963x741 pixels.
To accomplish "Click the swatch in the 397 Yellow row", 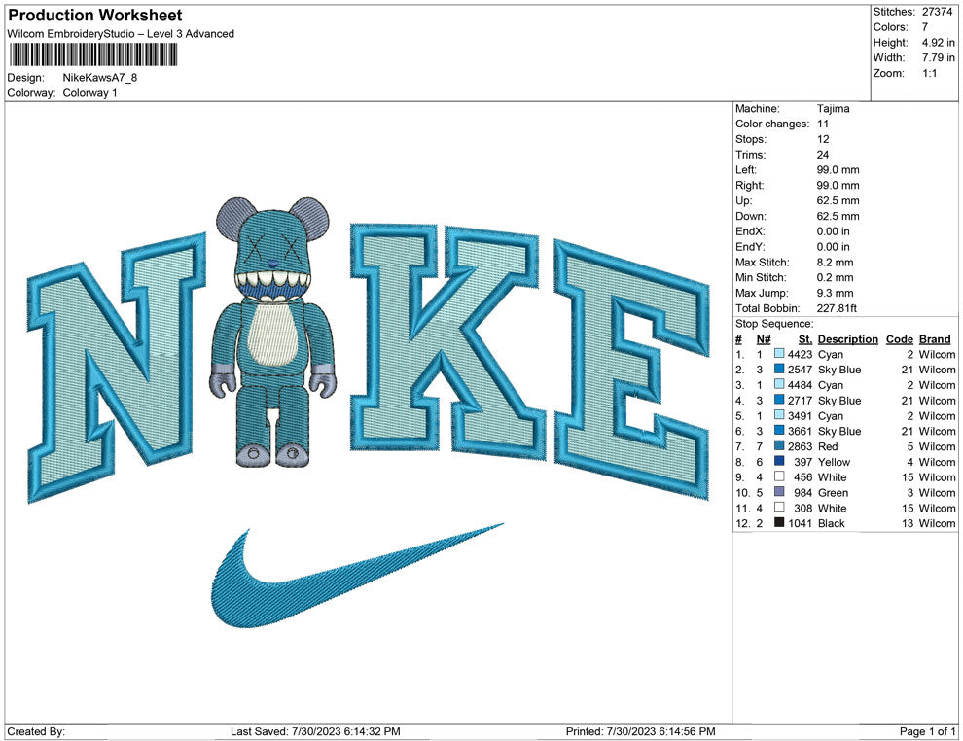I will tap(779, 461).
